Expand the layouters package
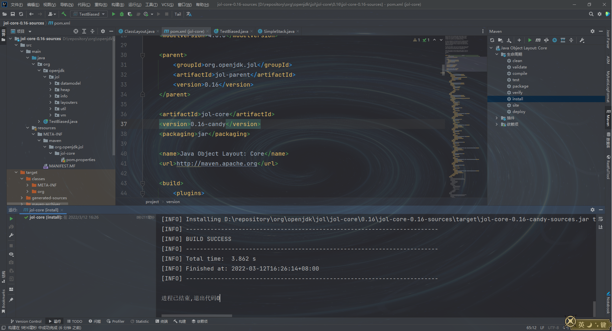This screenshot has height=331, width=612. (50, 102)
